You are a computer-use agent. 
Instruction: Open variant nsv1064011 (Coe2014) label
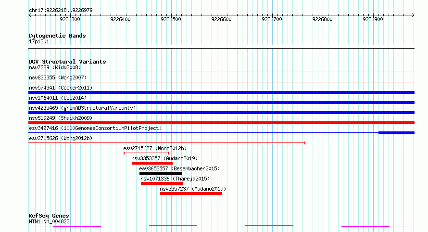coord(58,98)
